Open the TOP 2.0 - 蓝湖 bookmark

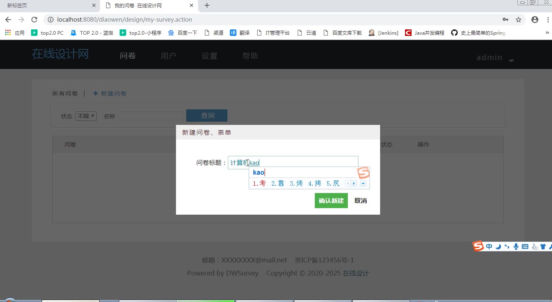coord(92,33)
